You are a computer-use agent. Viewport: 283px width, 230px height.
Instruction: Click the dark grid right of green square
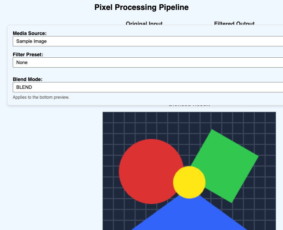[267, 180]
